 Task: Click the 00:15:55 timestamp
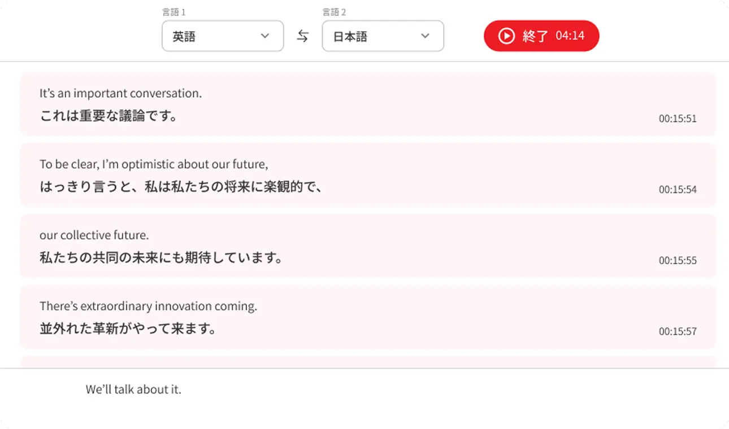click(x=678, y=261)
